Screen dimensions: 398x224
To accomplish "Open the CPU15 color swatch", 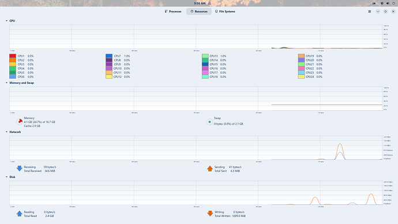I will click(x=205, y=64).
